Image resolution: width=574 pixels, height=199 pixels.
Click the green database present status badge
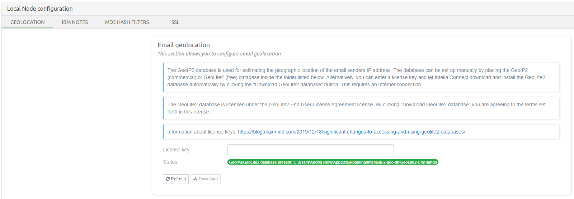click(x=333, y=162)
